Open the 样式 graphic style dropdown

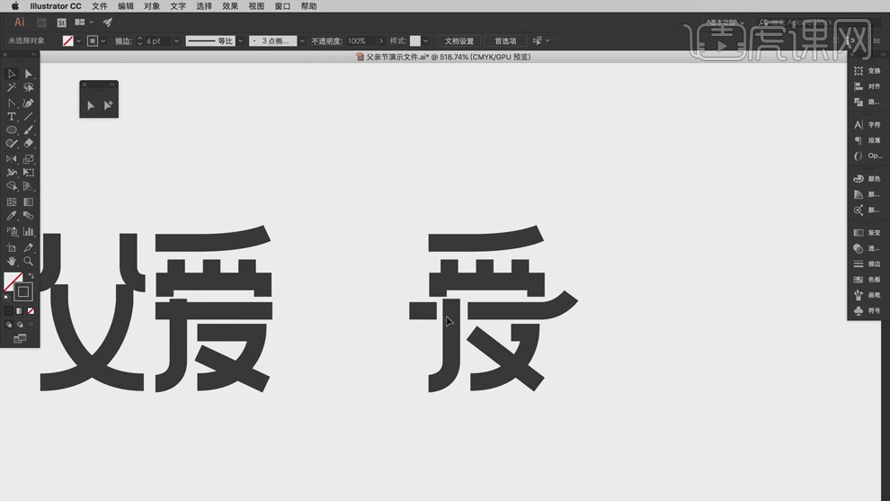[426, 40]
